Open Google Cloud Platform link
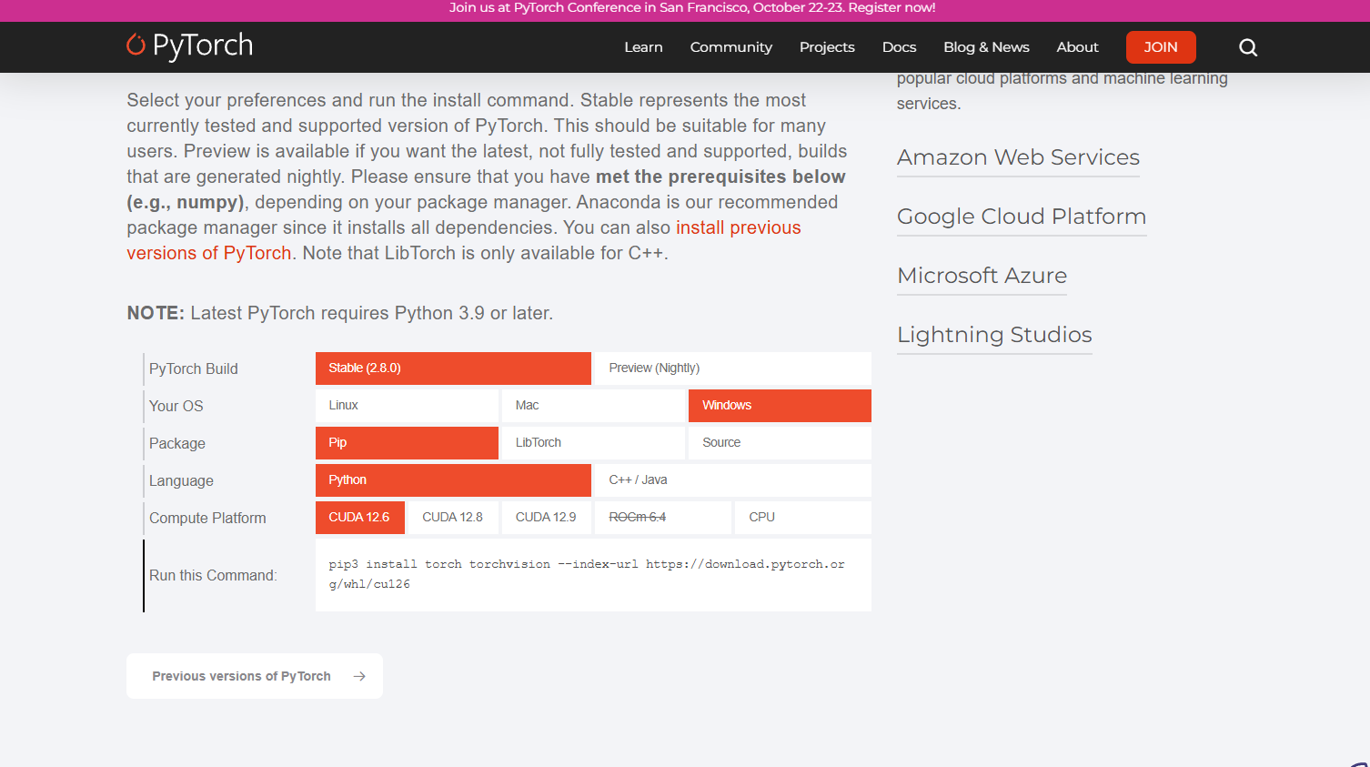 coord(1022,217)
